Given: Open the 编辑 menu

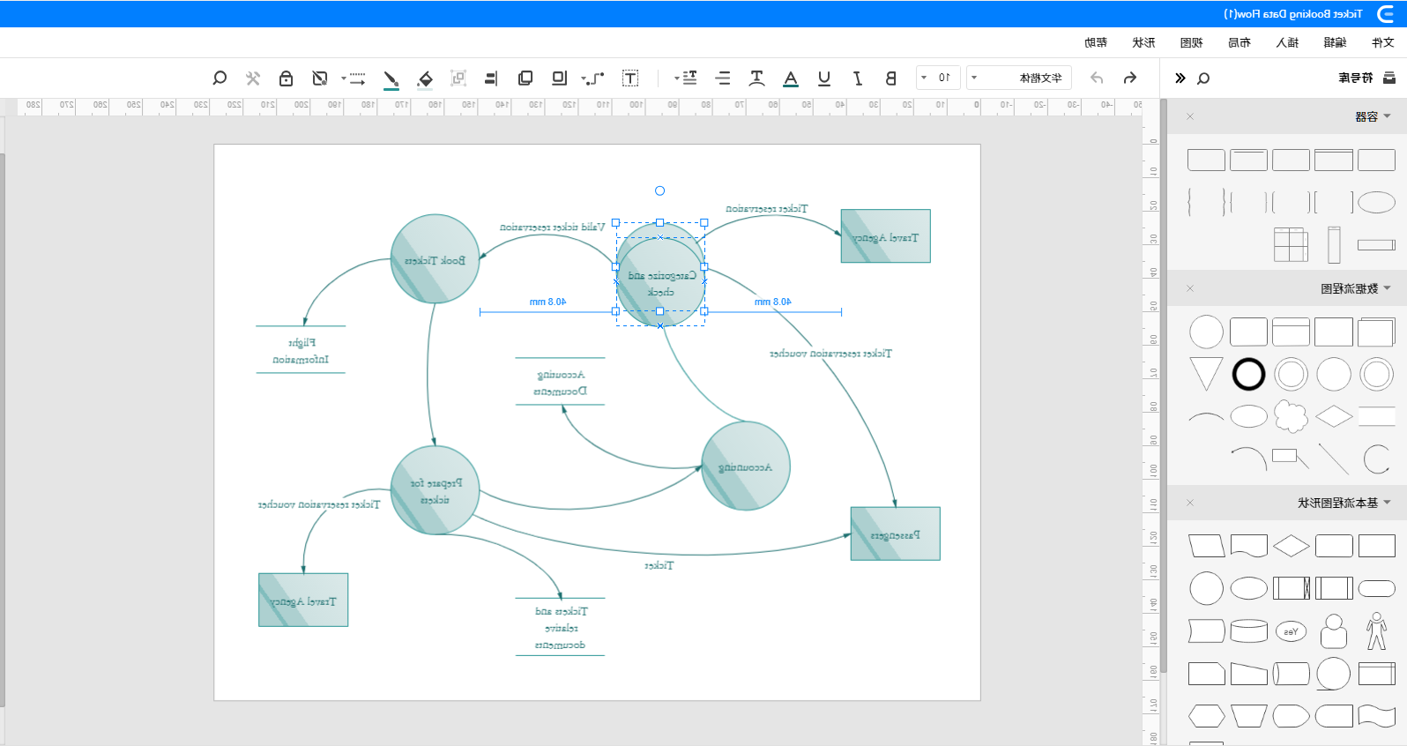Looking at the screenshot, I should click(x=1335, y=42).
